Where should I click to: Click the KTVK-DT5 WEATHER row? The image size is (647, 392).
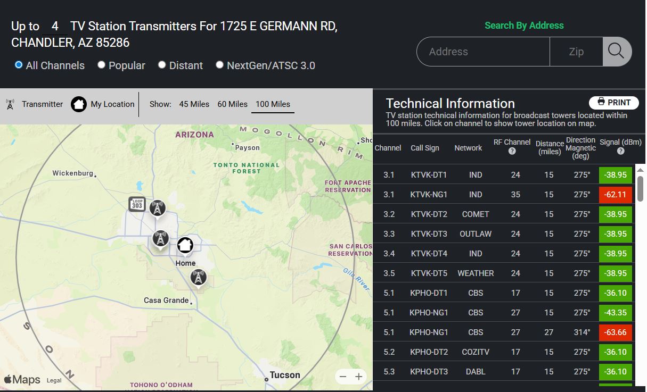coord(504,273)
